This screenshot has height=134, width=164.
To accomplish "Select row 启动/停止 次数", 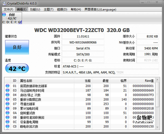I will [80, 95].
